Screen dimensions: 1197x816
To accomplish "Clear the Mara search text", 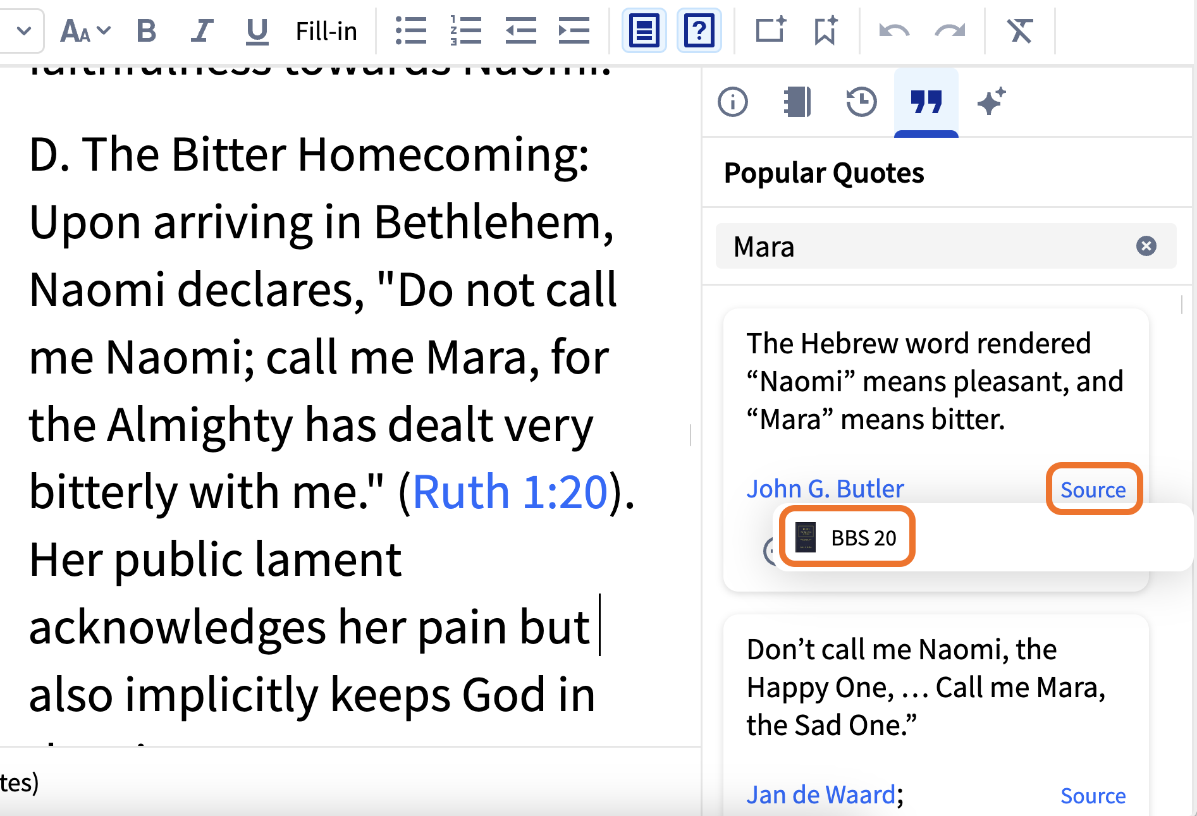I will point(1146,246).
